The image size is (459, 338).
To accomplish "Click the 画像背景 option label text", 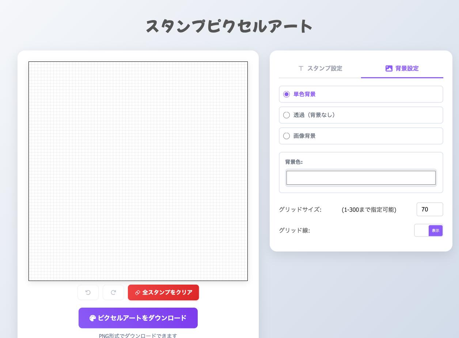I will (304, 136).
